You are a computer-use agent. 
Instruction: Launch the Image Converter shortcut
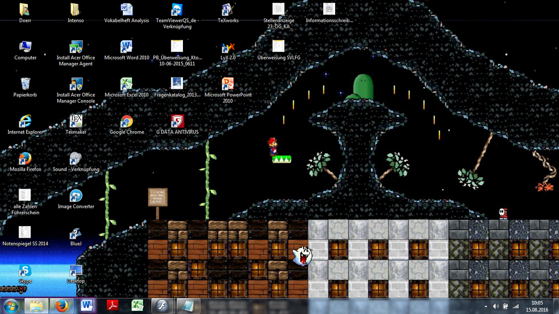[x=75, y=196]
